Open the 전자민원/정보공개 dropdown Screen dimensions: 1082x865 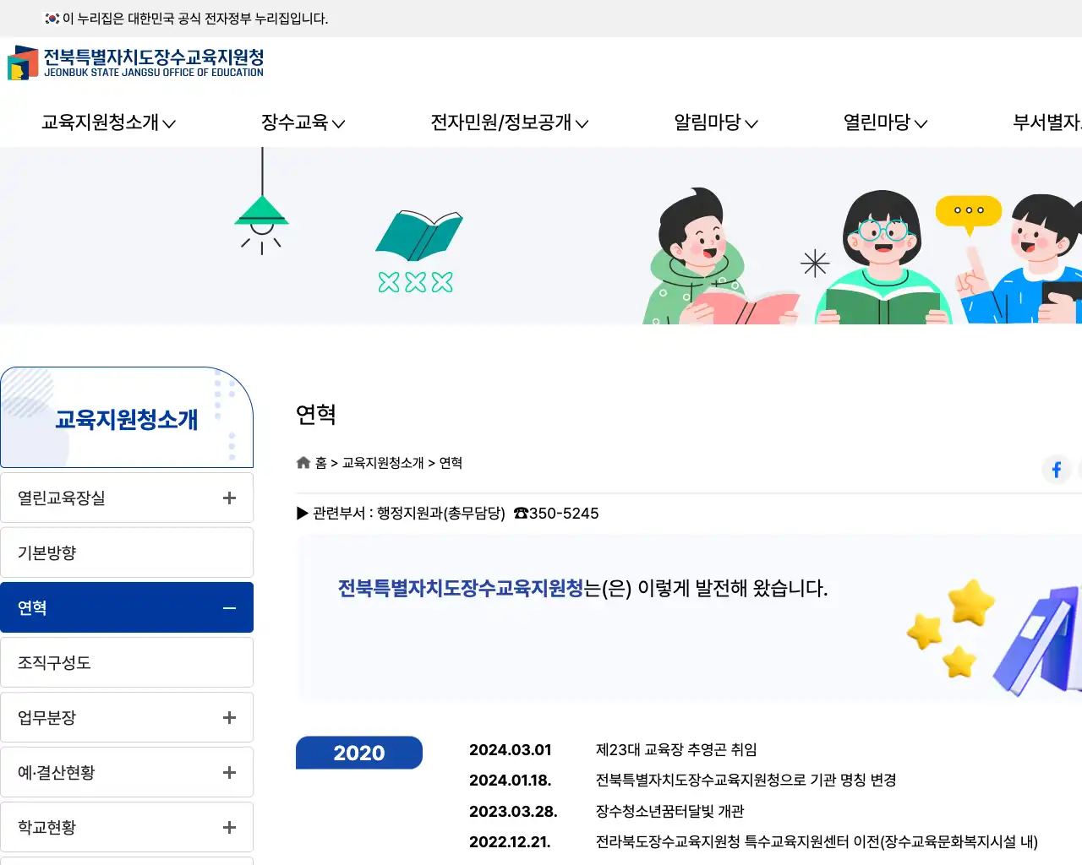pos(507,122)
